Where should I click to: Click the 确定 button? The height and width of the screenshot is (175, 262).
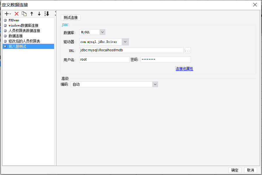[x=235, y=170]
